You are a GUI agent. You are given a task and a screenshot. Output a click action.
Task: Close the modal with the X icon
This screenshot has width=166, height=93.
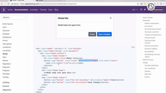pos(111,18)
